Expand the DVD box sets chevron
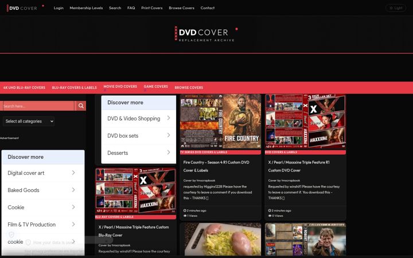 coord(169,135)
